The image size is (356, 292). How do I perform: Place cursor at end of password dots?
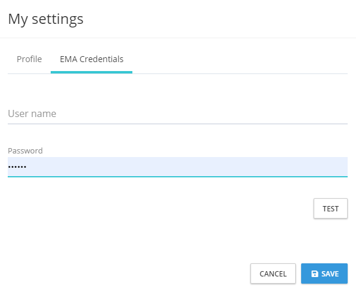(27, 167)
